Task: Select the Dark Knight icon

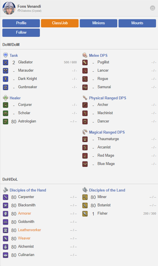Action: 6,79
